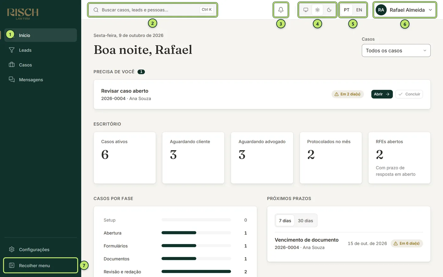This screenshot has height=277, width=443.
Task: Go to Início in sidebar
Action: (x=41, y=35)
